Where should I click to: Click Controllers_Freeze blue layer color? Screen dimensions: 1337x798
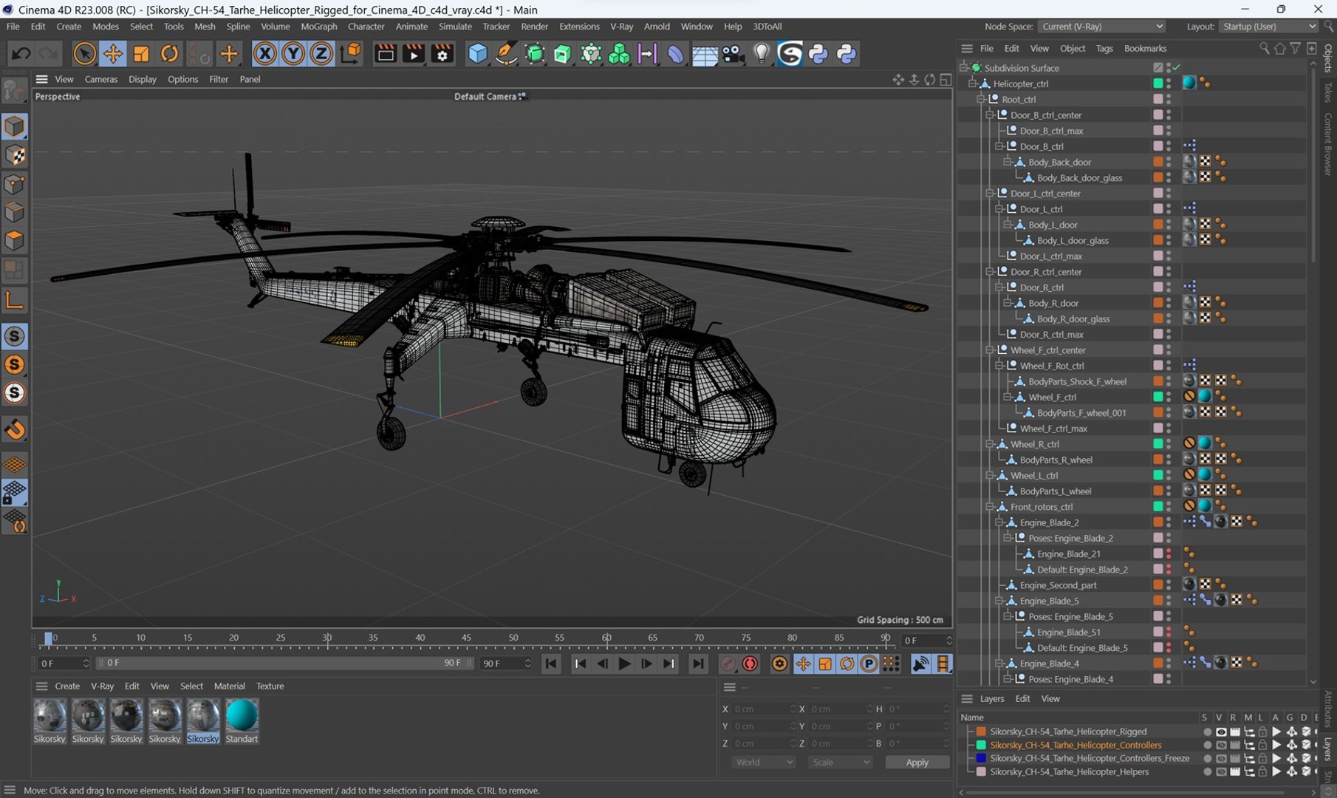click(981, 758)
